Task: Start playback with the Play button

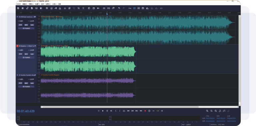Action: pyautogui.click(x=103, y=111)
